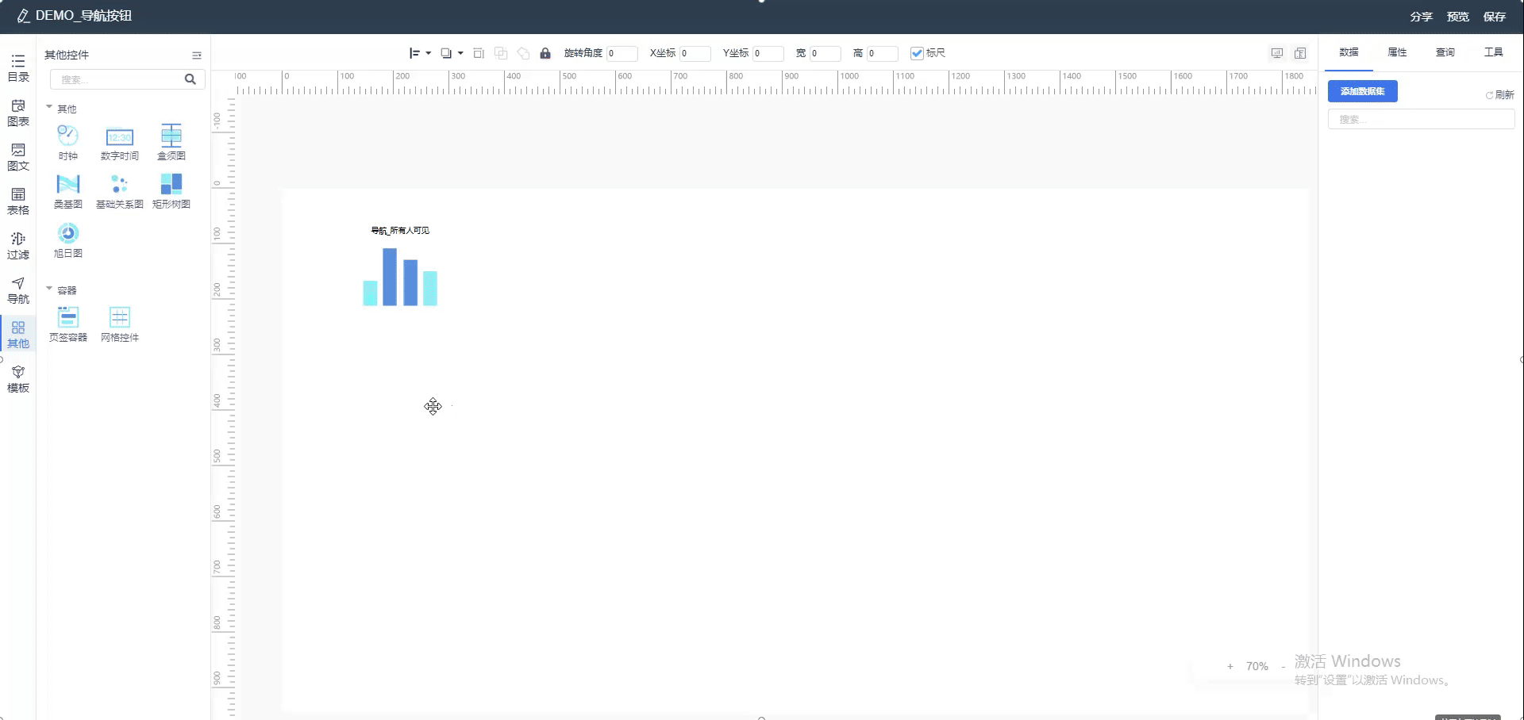Screen dimensions: 1524x720
Task: Open the 导航 navigation widgets category
Action: click(17, 290)
